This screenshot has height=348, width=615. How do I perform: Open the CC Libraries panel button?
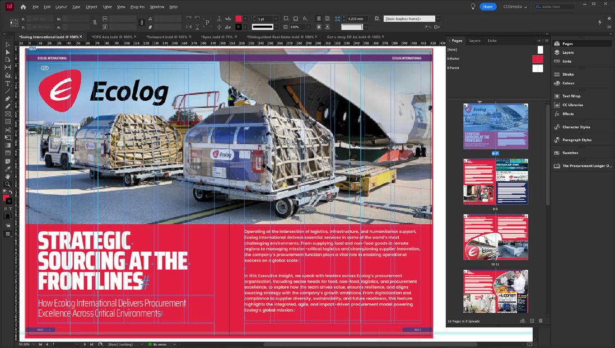(x=572, y=105)
